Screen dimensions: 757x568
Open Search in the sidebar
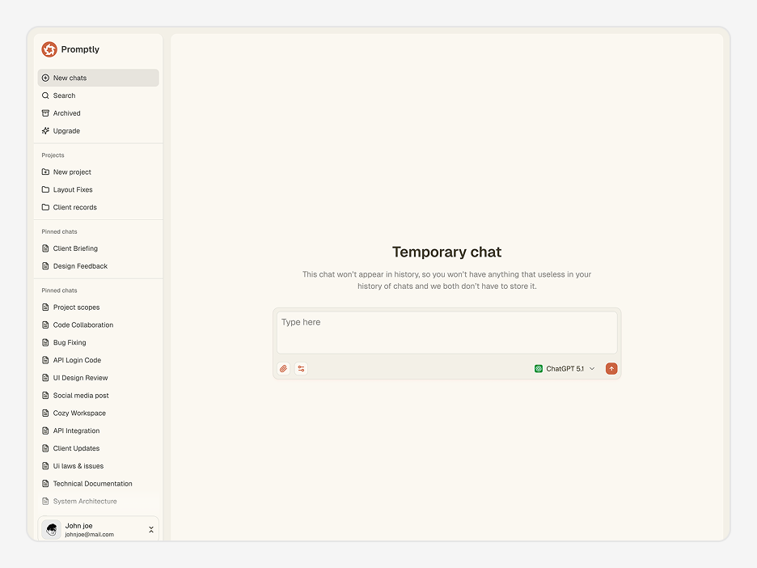pyautogui.click(x=99, y=95)
